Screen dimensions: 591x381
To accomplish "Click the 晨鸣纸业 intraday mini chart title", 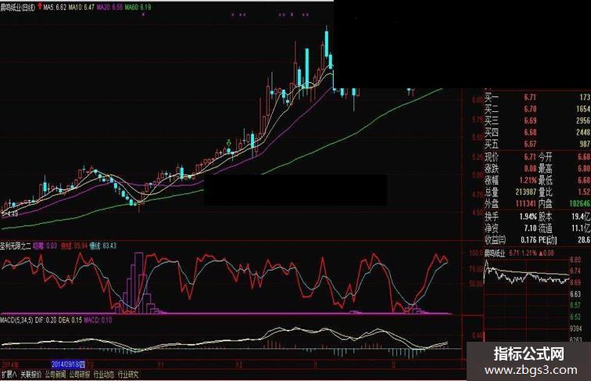I will pyautogui.click(x=495, y=253).
